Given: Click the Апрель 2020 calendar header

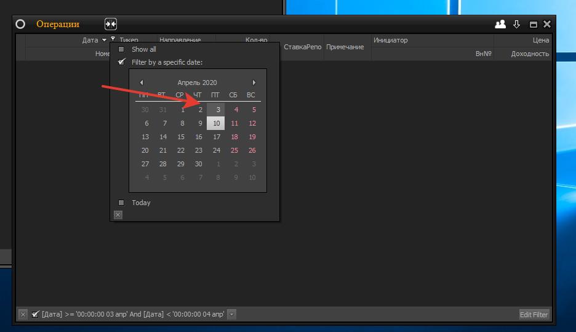Looking at the screenshot, I should (x=197, y=83).
